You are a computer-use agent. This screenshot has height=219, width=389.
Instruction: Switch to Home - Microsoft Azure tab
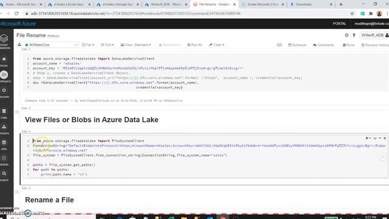21,4
